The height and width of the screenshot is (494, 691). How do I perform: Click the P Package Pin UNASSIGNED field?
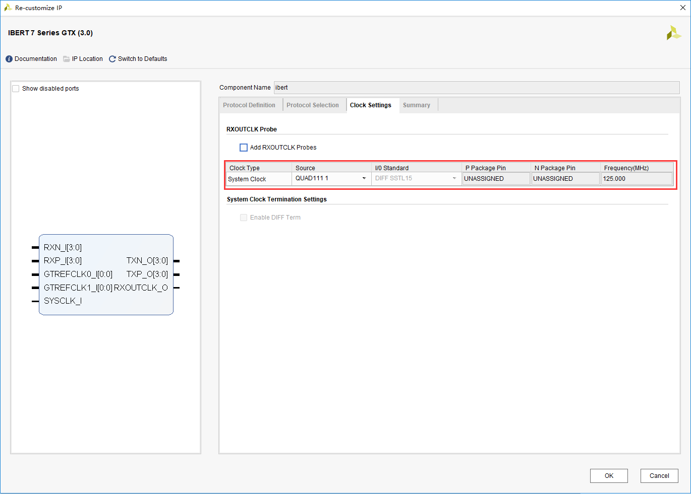point(496,179)
